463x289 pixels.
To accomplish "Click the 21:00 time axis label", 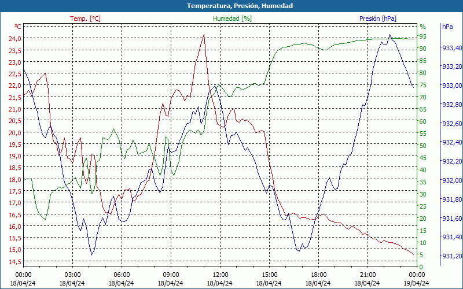I will pyautogui.click(x=368, y=275).
